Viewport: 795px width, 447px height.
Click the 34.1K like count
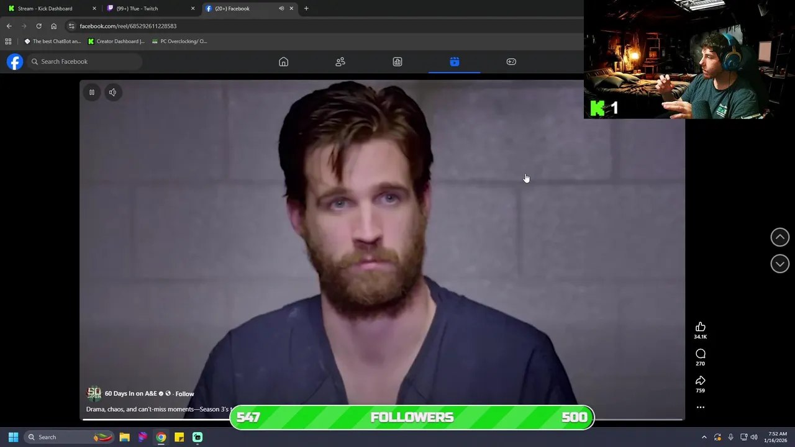pyautogui.click(x=700, y=336)
